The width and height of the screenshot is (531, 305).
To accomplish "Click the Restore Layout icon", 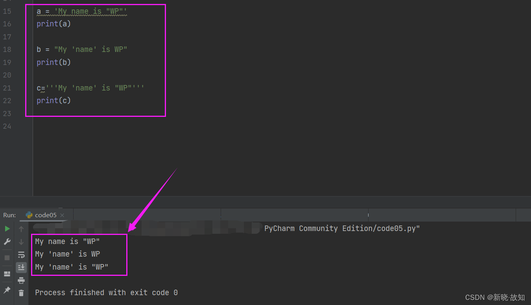I will click(x=6, y=274).
